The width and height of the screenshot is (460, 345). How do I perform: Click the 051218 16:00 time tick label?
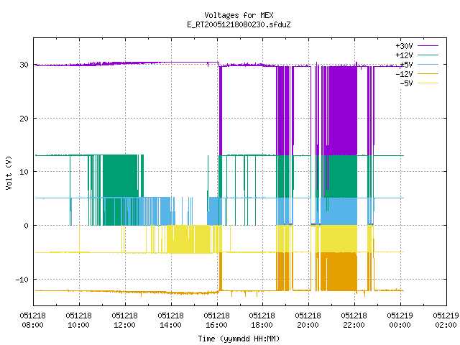click(217, 321)
